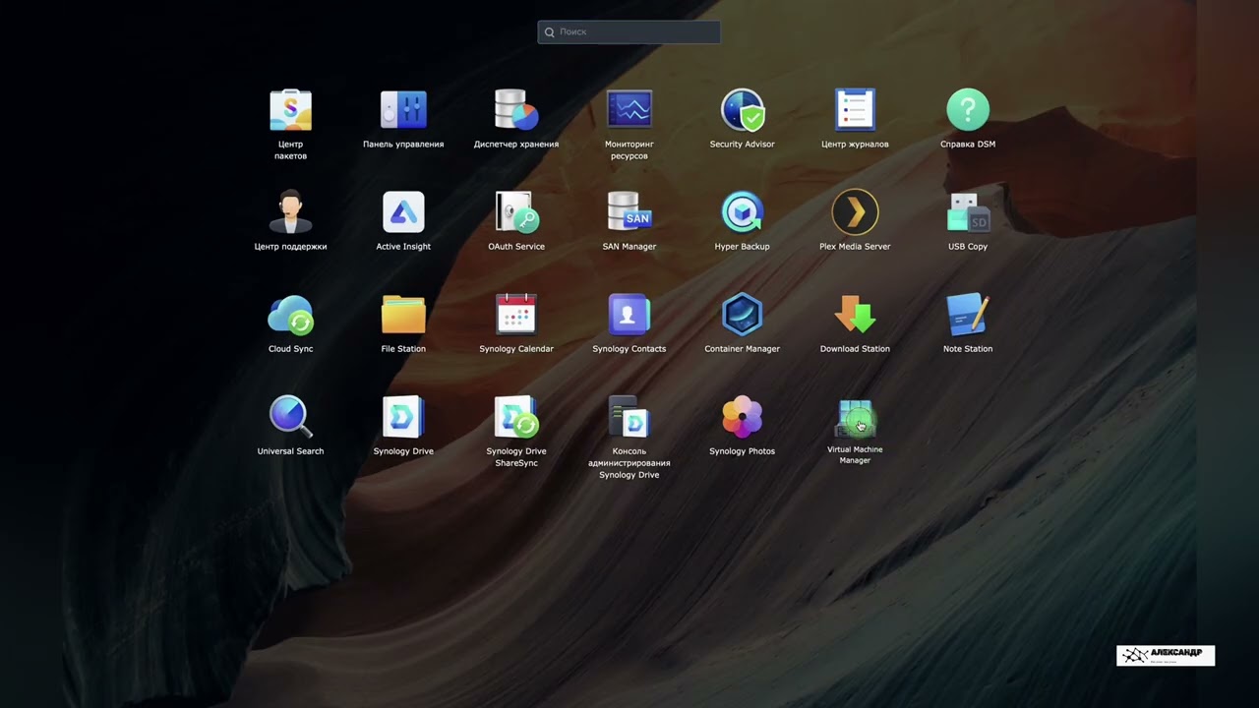Launch Диспетчер хранения

(516, 110)
